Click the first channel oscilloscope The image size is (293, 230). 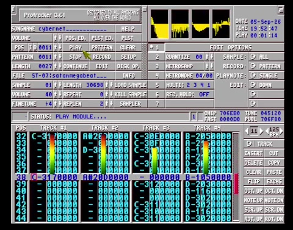pyautogui.click(x=159, y=24)
